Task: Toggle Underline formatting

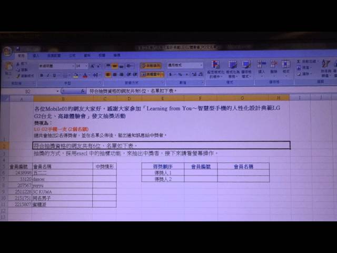Action: [x=54, y=75]
